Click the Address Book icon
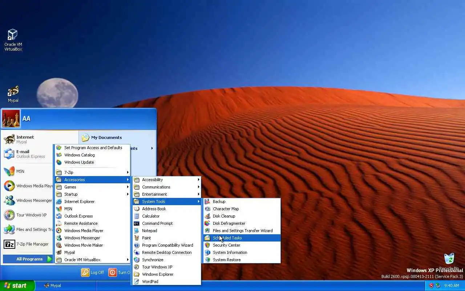 tap(137, 209)
